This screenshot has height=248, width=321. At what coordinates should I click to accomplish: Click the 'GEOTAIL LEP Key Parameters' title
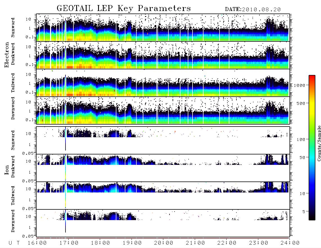124,8
